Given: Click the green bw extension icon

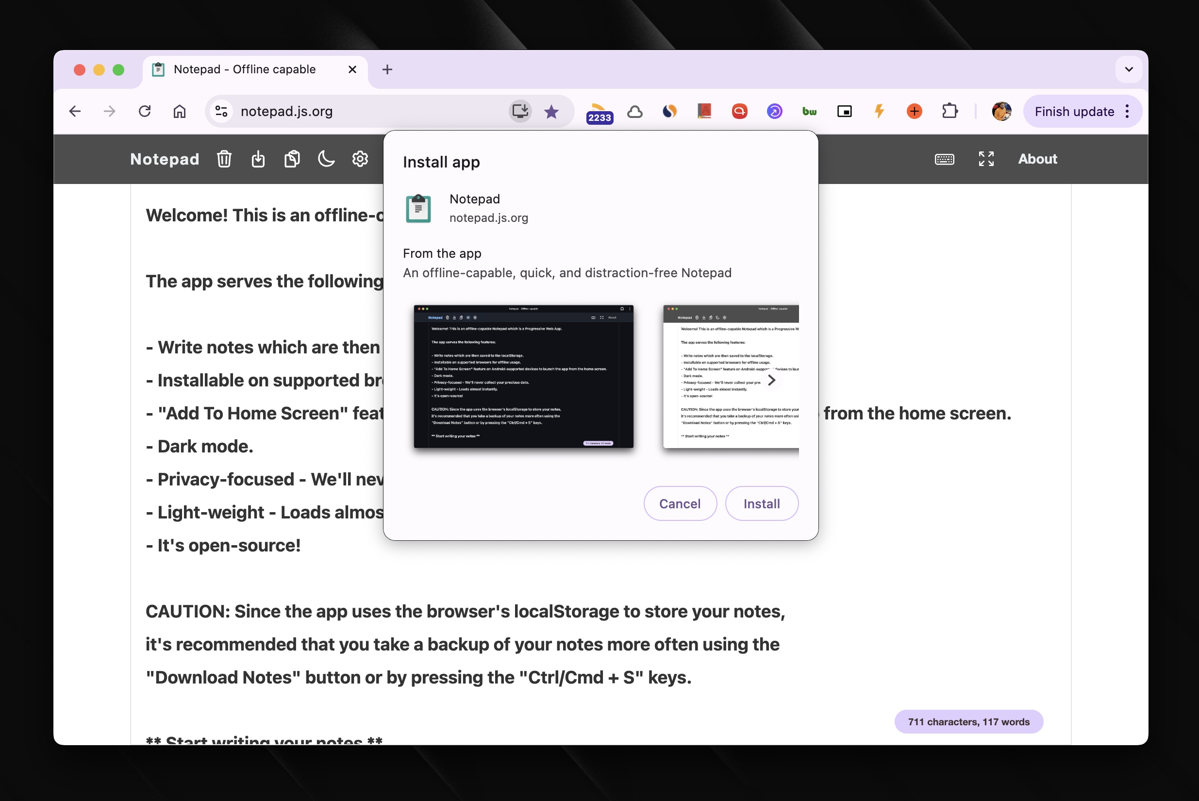Looking at the screenshot, I should 809,111.
